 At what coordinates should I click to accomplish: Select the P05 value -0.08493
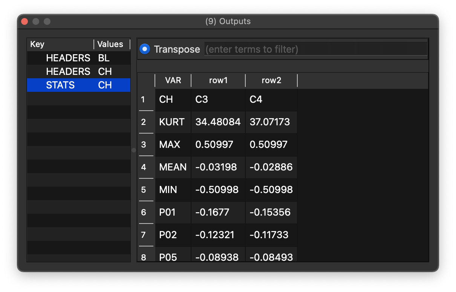[x=271, y=257]
